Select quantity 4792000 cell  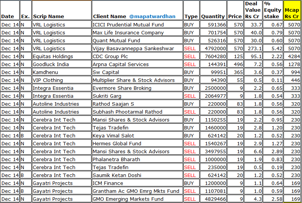tap(213, 48)
